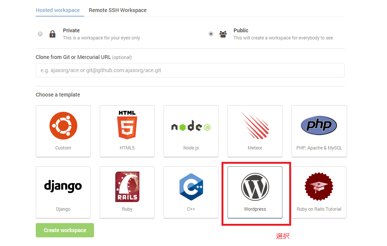The image size is (387, 246).
Task: Select the Public workspace radio button
Action: coord(211,34)
